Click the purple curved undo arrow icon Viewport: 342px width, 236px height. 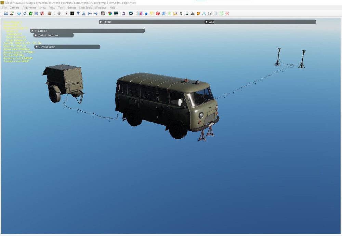123,14
